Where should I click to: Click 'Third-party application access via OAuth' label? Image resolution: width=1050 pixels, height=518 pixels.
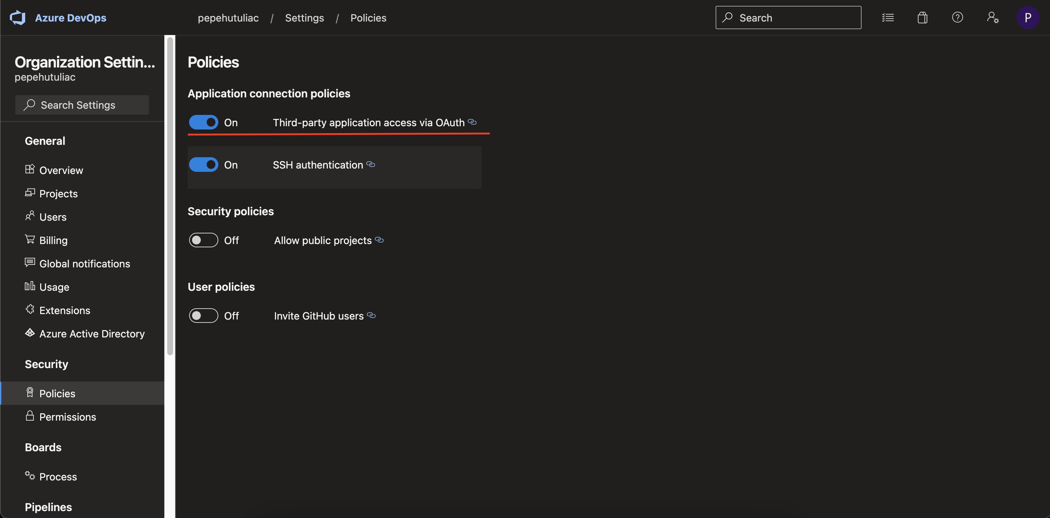[368, 122]
